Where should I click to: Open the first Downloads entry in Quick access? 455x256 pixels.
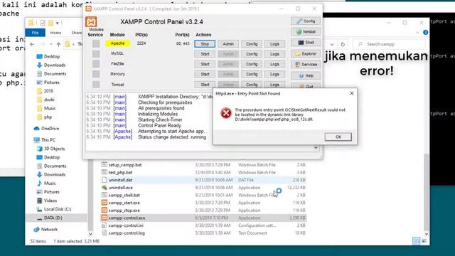pos(51,65)
